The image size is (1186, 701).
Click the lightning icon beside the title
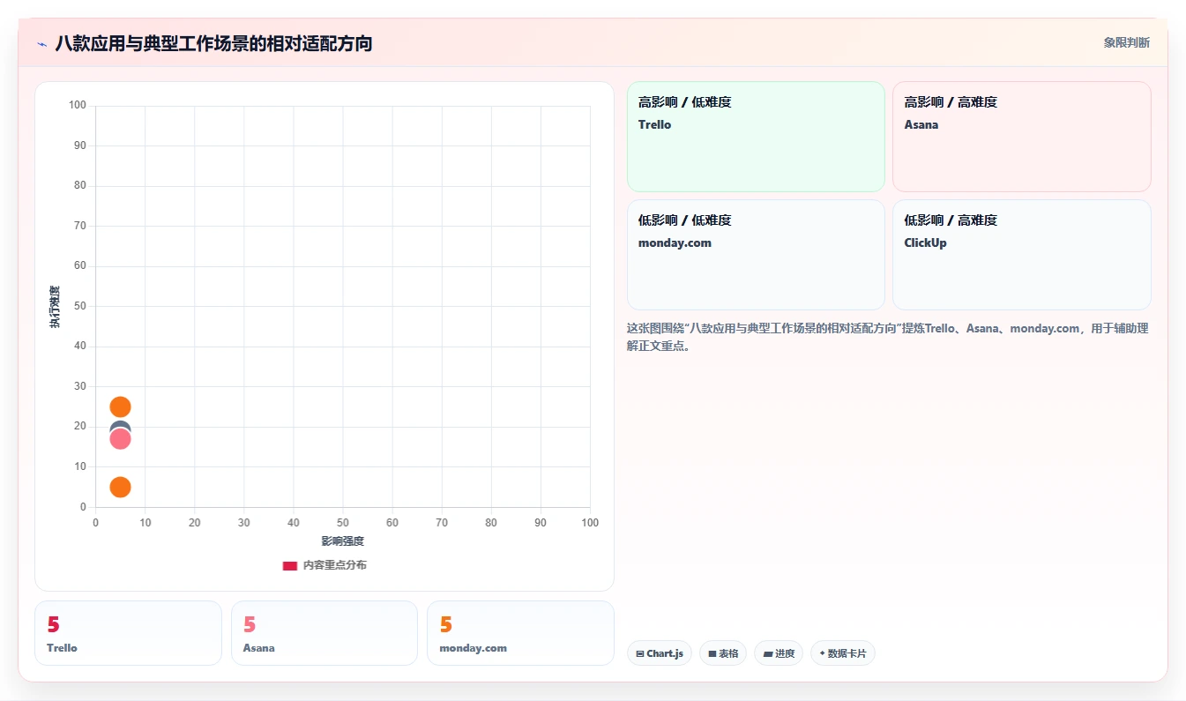coord(42,43)
